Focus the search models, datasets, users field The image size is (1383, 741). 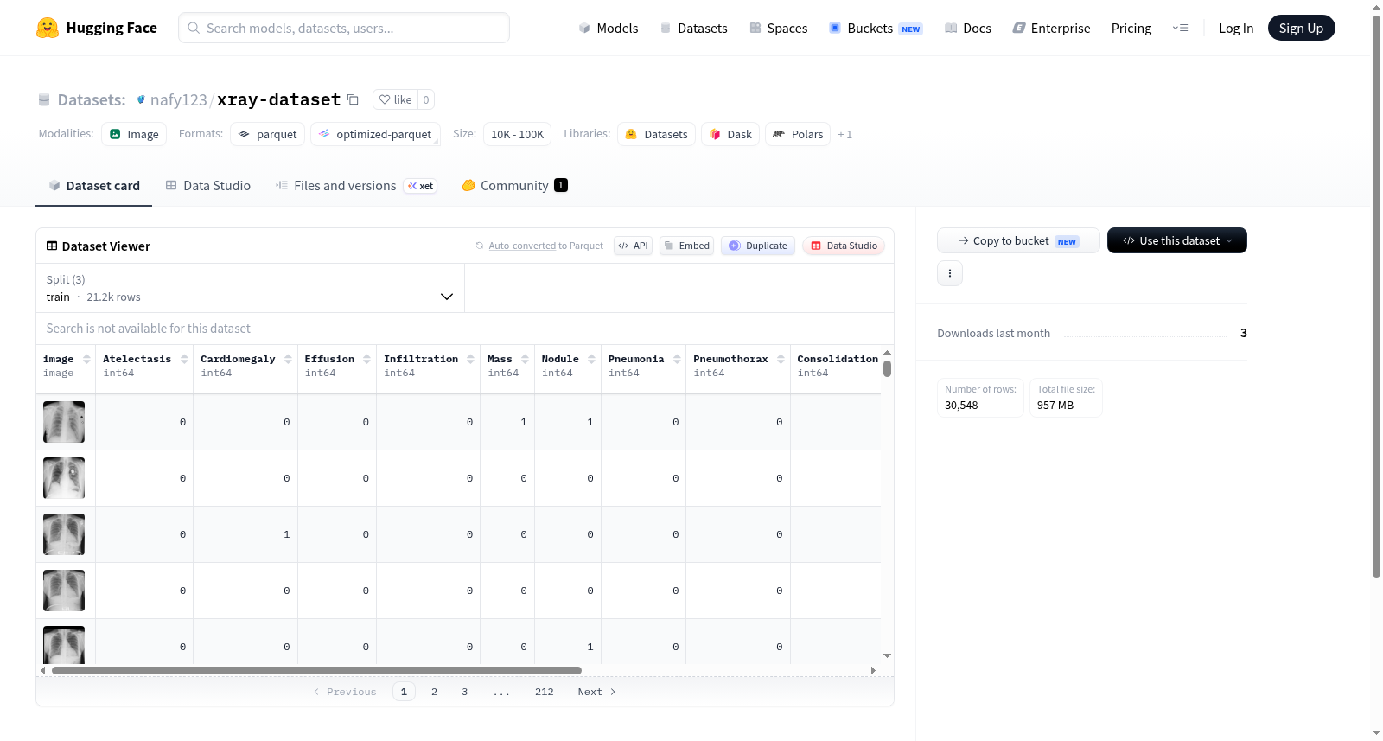click(x=344, y=28)
